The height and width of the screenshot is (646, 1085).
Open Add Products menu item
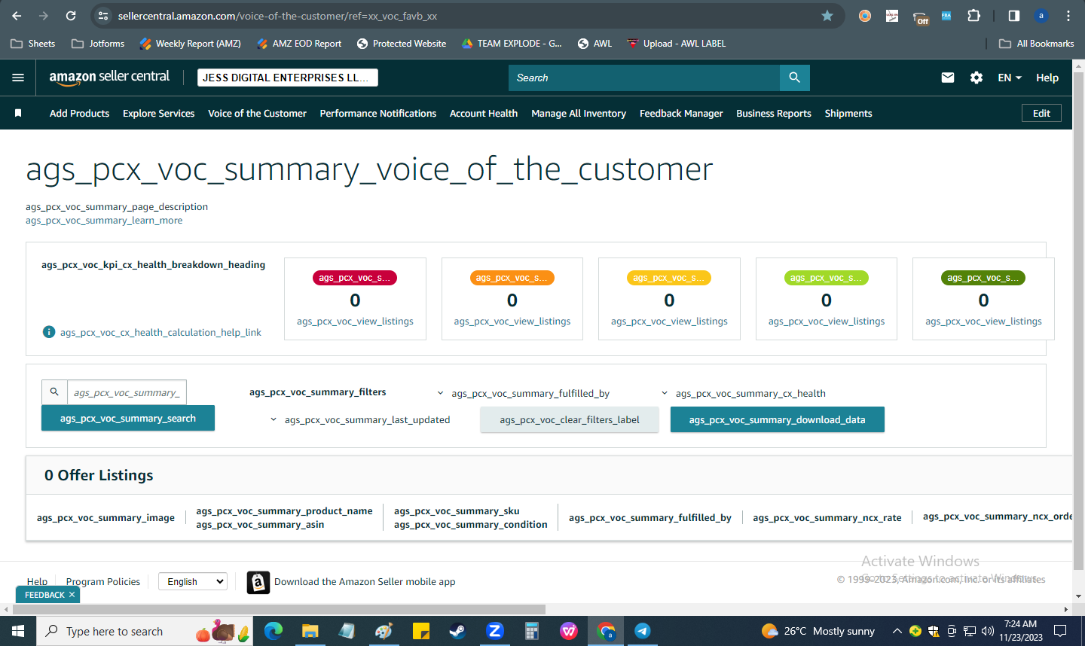click(x=79, y=113)
